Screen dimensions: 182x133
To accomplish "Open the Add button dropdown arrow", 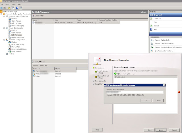I will pos(123,74).
